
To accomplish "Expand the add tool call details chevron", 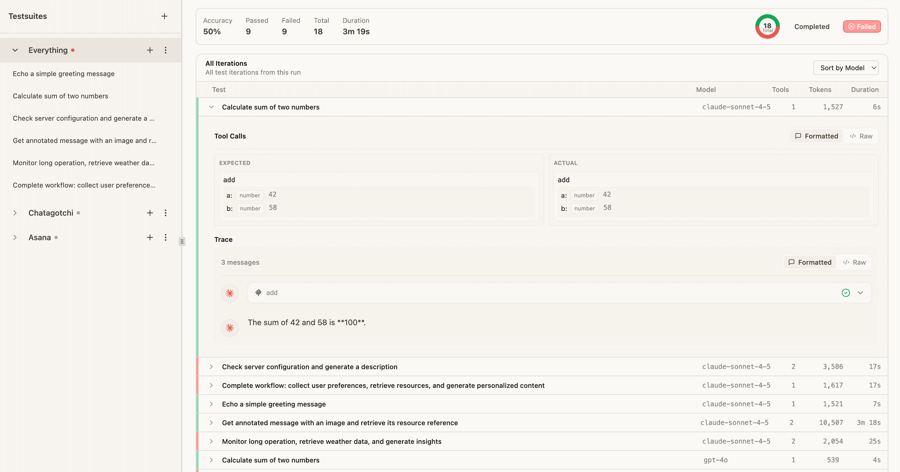I will (x=860, y=293).
